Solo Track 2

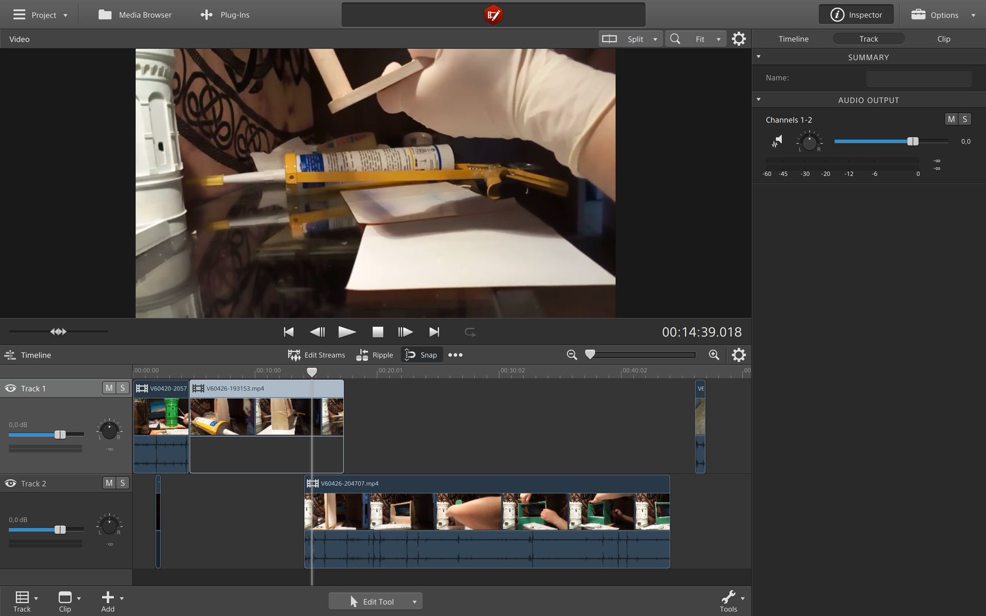click(123, 483)
